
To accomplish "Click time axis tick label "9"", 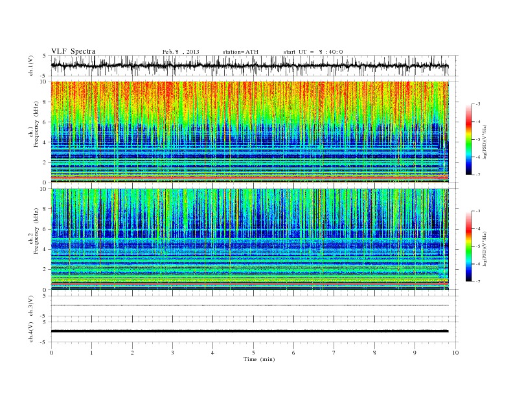I will click(x=415, y=353).
